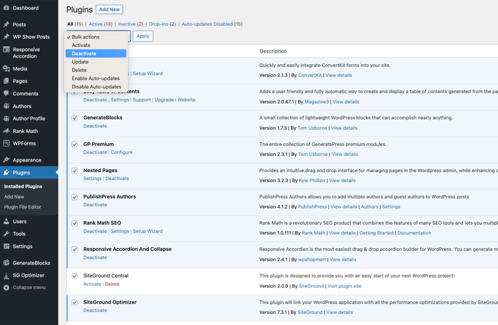This screenshot has height=325, width=498.
Task: Choose Deactivate from bulk actions list
Action: [x=96, y=53]
